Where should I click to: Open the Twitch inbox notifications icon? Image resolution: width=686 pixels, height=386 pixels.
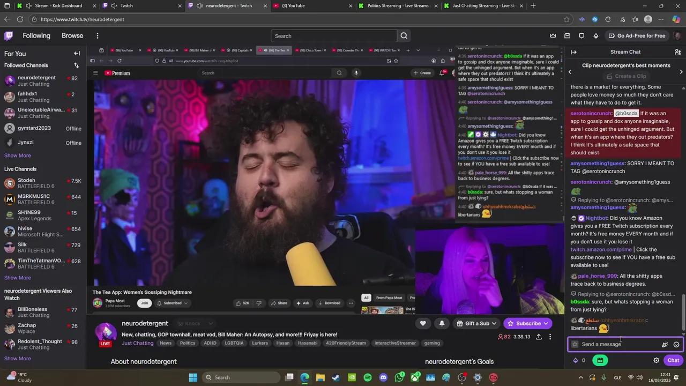[x=567, y=36]
